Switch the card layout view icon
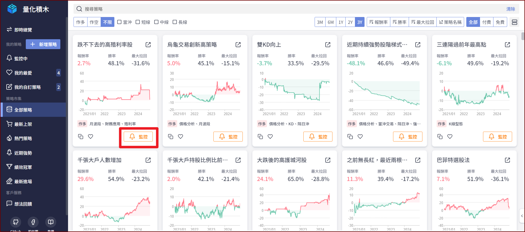Screen dimensions: 525x232 515,22
